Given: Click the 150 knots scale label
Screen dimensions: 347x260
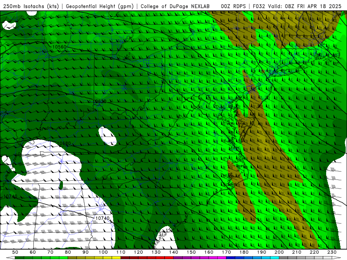Looking at the screenshot, I should (x=191, y=252).
